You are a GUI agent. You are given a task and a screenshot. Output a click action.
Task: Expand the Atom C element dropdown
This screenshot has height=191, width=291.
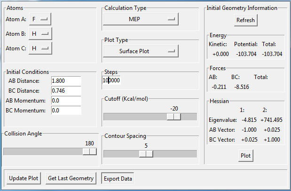40,48
